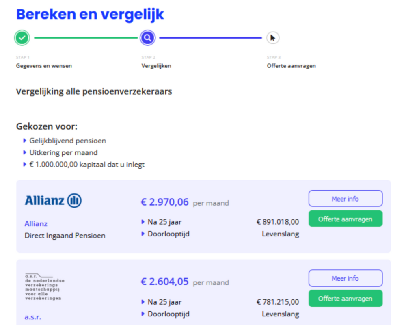Click the green checkmark step 1 icon
Image resolution: width=406 pixels, height=325 pixels.
[x=22, y=38]
